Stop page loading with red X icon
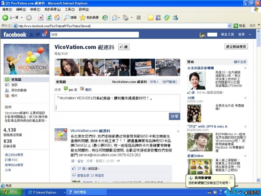The image size is (261, 196). 41,18
